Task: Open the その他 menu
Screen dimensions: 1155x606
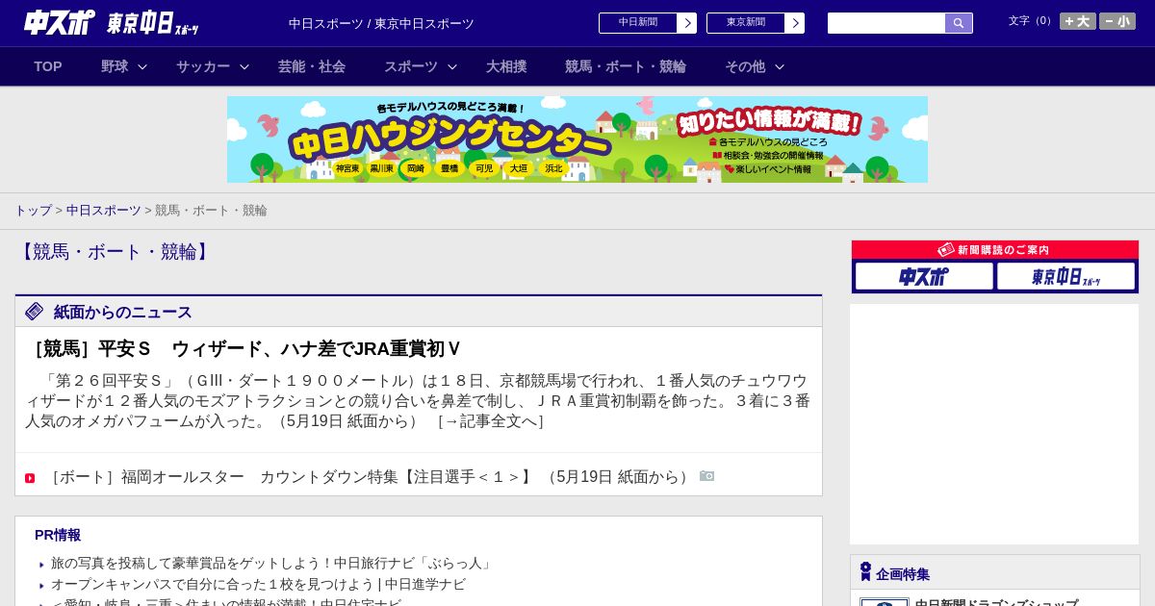Action: 745,66
